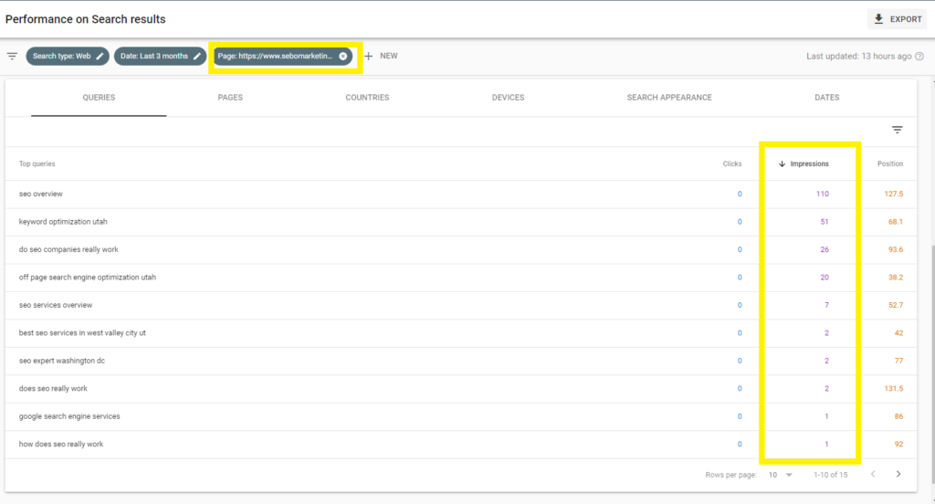Open the Rows per page dropdown
Image resolution: width=935 pixels, height=504 pixels.
(x=780, y=476)
